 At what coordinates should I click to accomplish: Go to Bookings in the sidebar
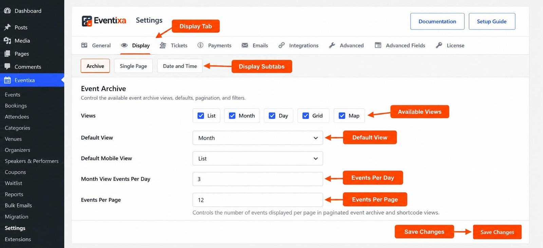click(x=16, y=106)
